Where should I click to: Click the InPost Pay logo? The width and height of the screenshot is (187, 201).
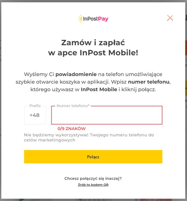(x=93, y=19)
